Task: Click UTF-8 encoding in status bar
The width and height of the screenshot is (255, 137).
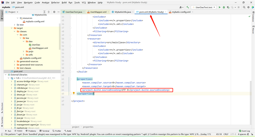Action: (233, 134)
